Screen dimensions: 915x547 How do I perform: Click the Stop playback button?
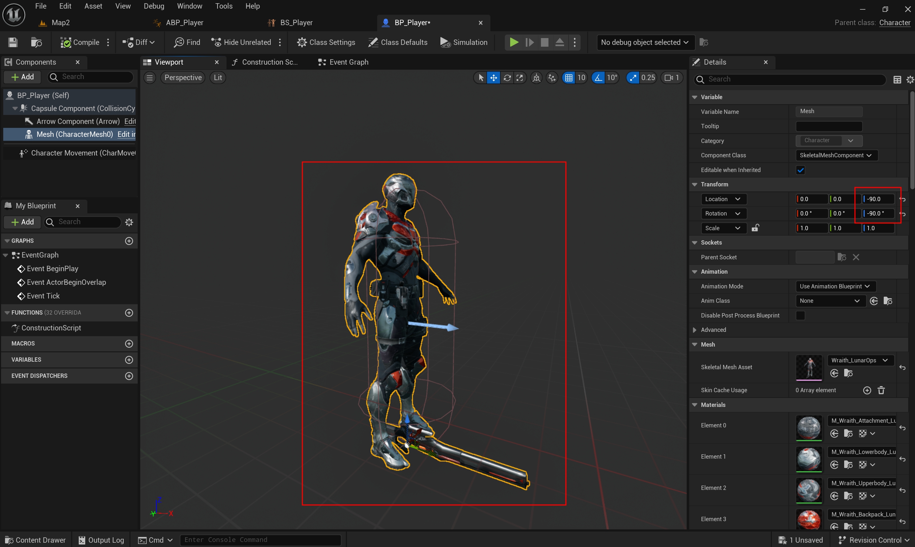click(x=545, y=42)
